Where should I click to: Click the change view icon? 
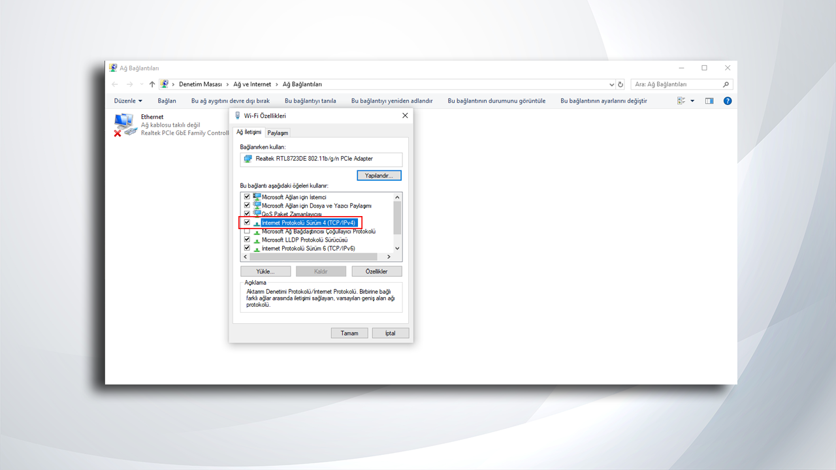tap(681, 101)
